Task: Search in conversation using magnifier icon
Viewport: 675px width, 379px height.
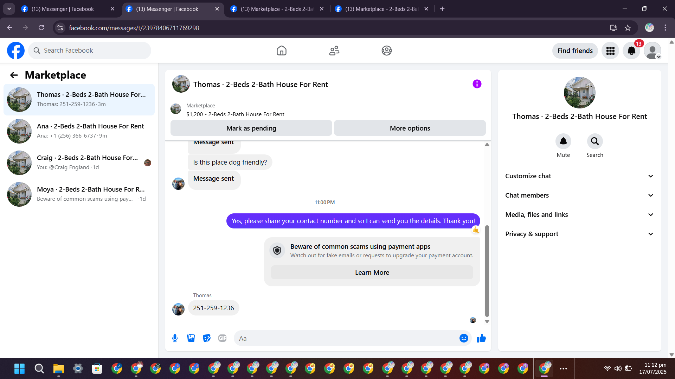Action: [x=595, y=141]
